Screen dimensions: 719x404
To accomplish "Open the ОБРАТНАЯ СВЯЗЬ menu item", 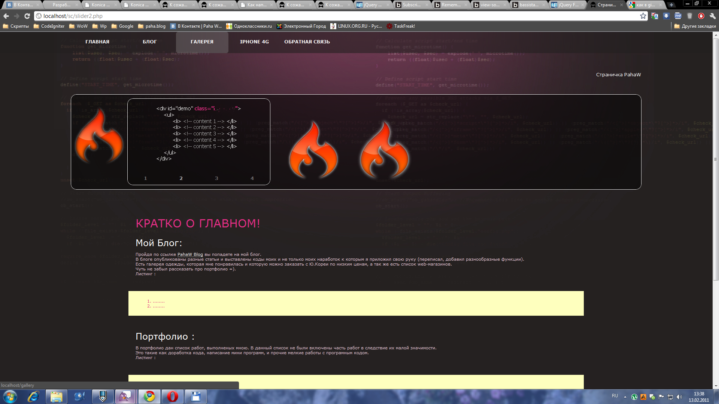I will pos(307,42).
